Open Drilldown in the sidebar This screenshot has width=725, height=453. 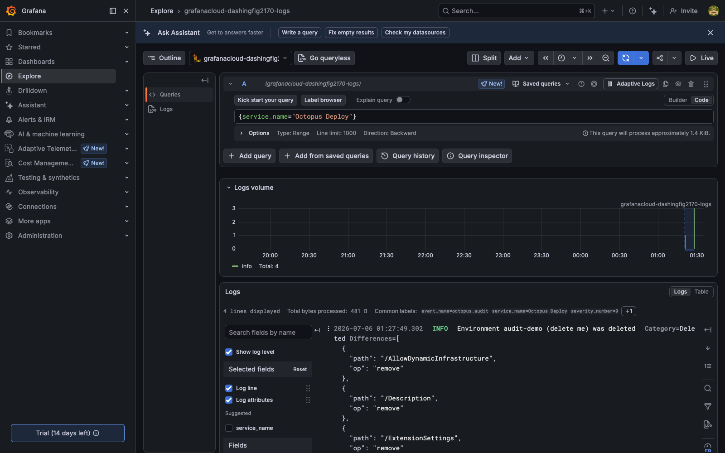[32, 91]
